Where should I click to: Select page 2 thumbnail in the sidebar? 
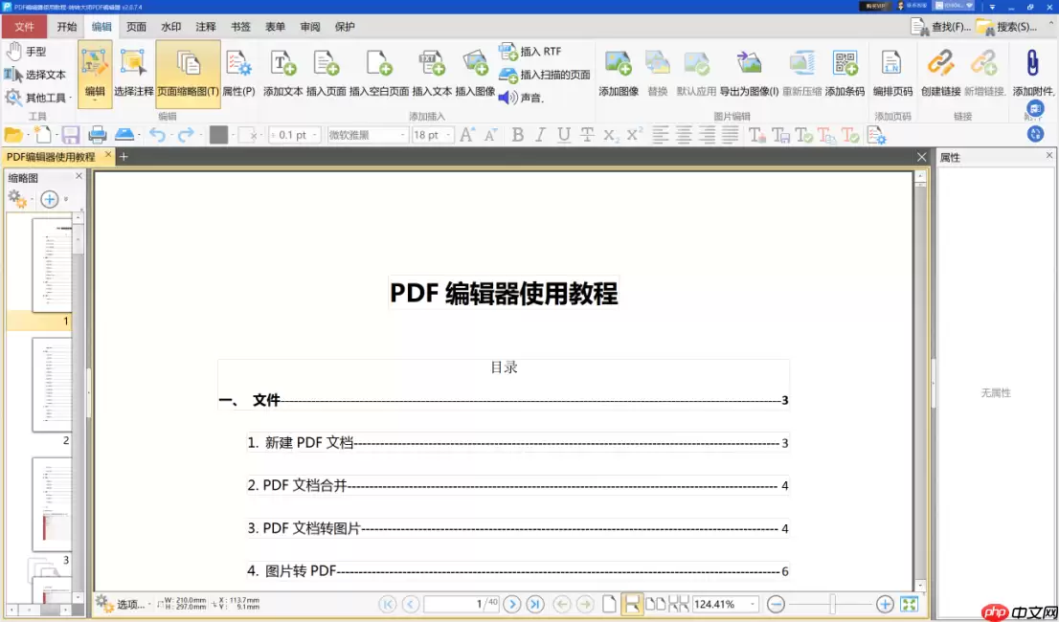click(x=49, y=386)
